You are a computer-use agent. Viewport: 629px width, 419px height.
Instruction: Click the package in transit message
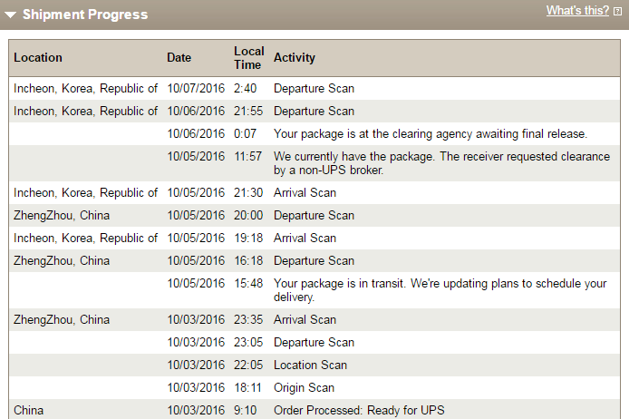pos(440,290)
